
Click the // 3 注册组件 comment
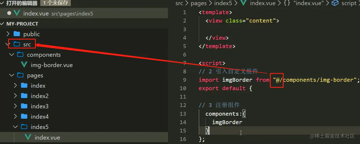coord(219,105)
